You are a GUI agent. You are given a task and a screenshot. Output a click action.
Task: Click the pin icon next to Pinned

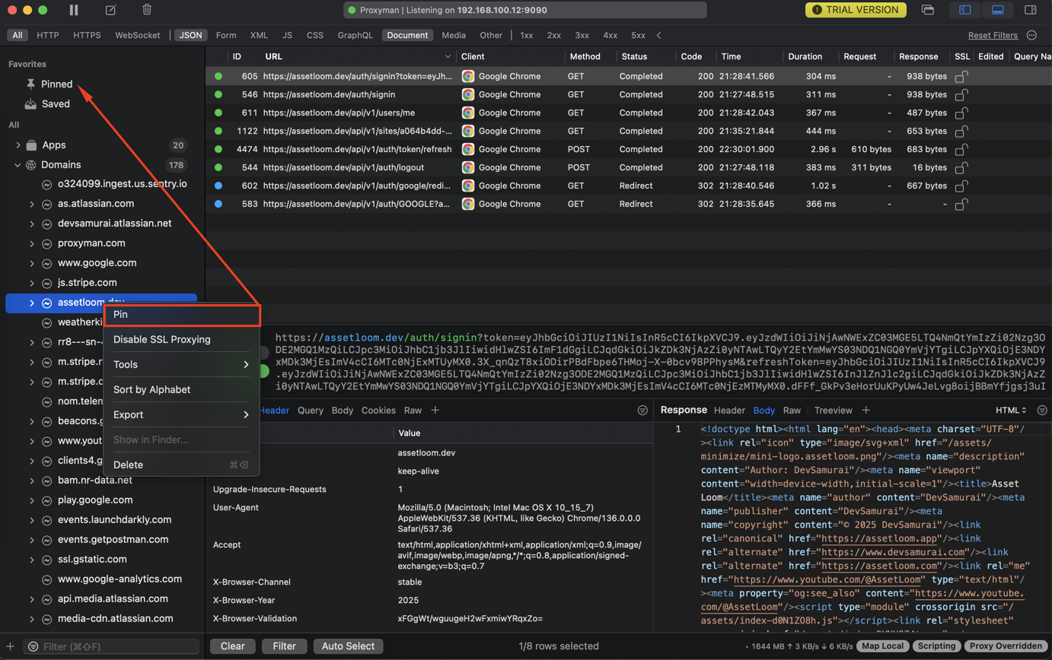coord(30,84)
